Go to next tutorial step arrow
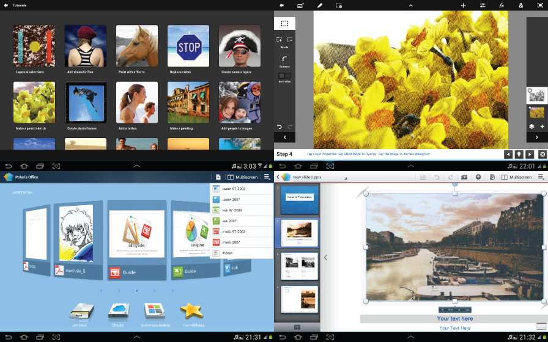548x342 pixels. click(530, 155)
